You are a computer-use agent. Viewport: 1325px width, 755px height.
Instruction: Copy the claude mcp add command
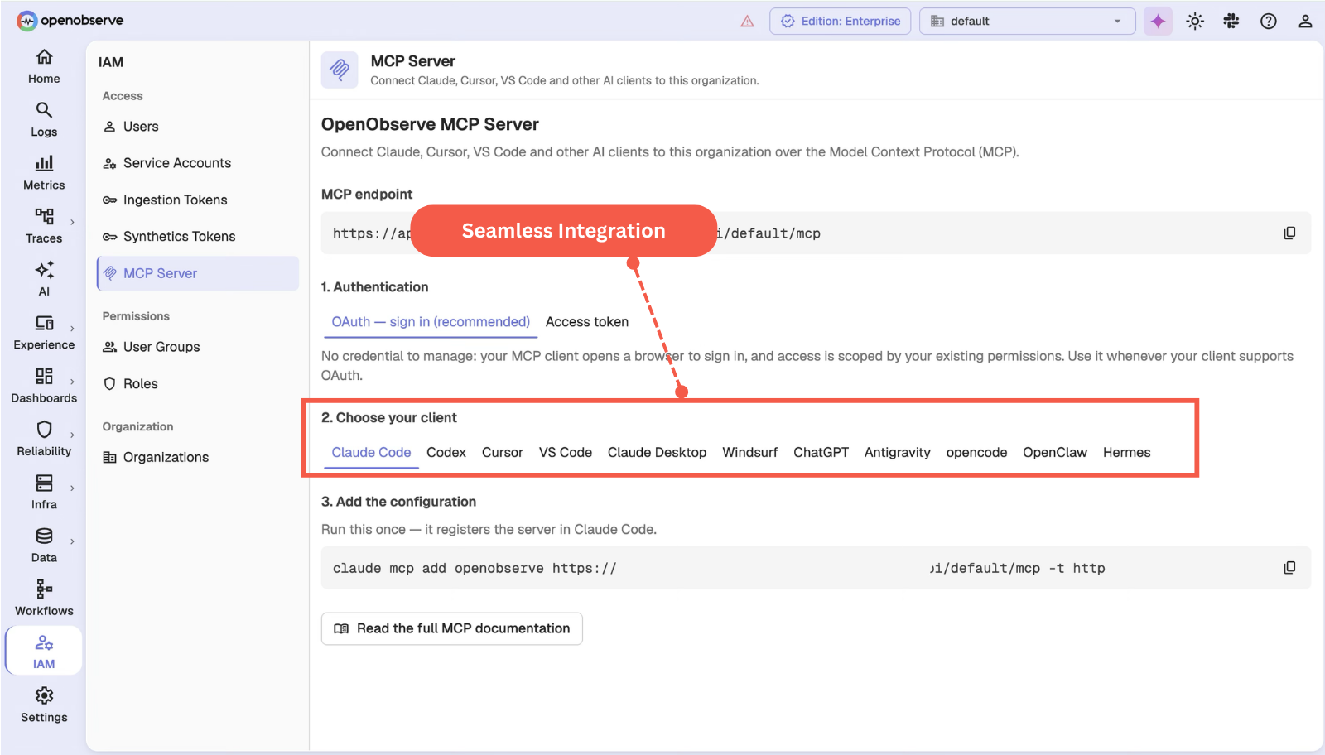click(1289, 568)
